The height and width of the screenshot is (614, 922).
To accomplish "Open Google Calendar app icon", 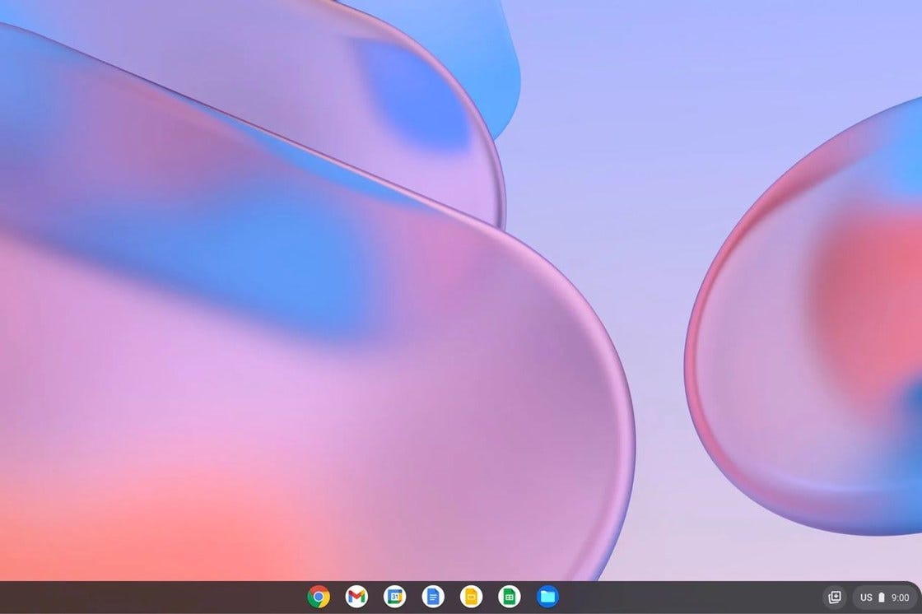I will 394,597.
